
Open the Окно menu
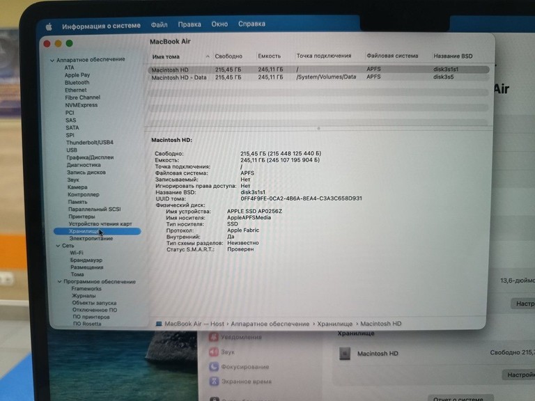(219, 24)
